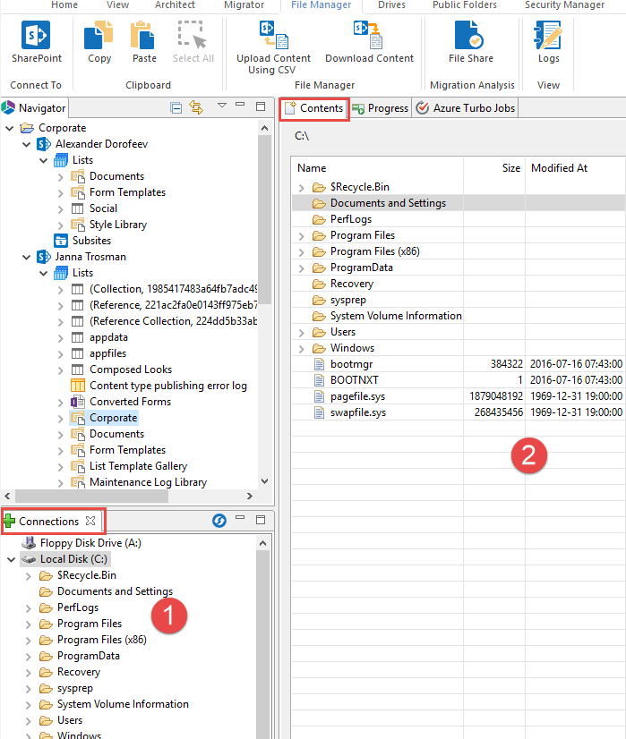Click the Download Content icon
Screen dimensions: 626x739
[369, 36]
